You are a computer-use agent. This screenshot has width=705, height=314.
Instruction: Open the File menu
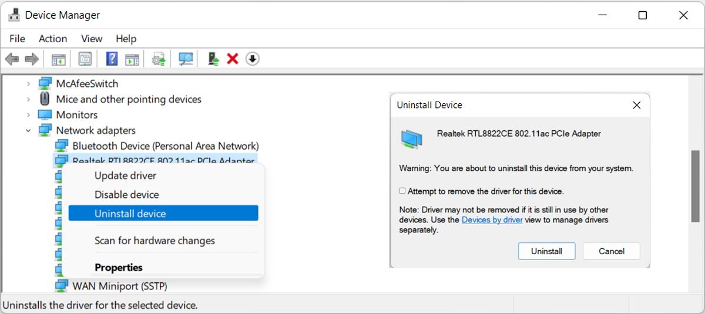18,39
